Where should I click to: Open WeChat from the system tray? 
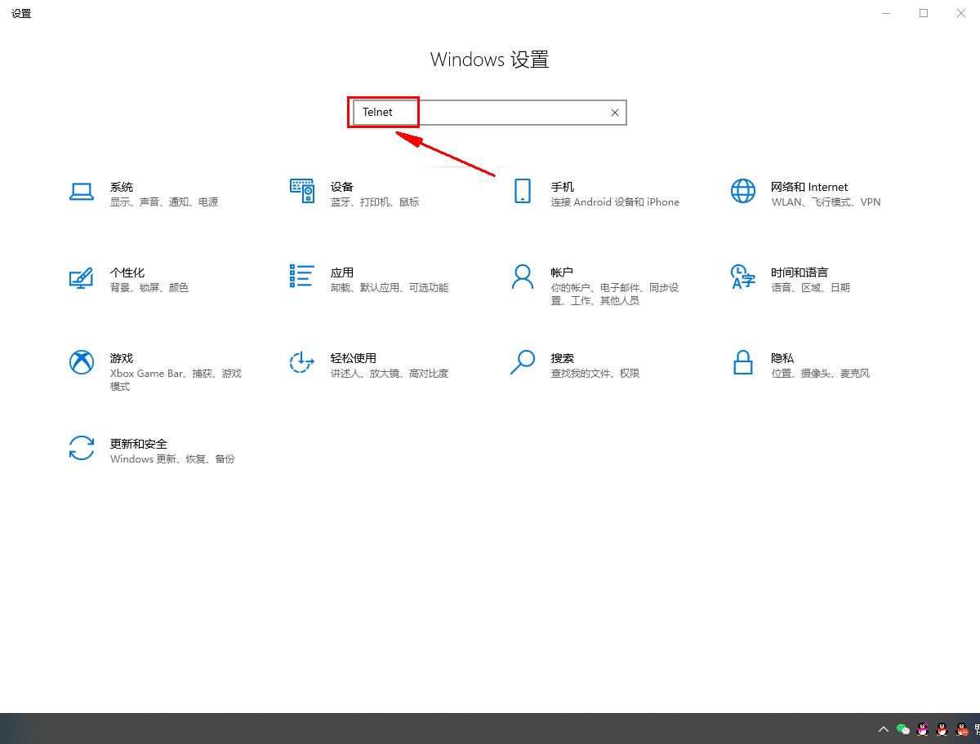pos(902,729)
